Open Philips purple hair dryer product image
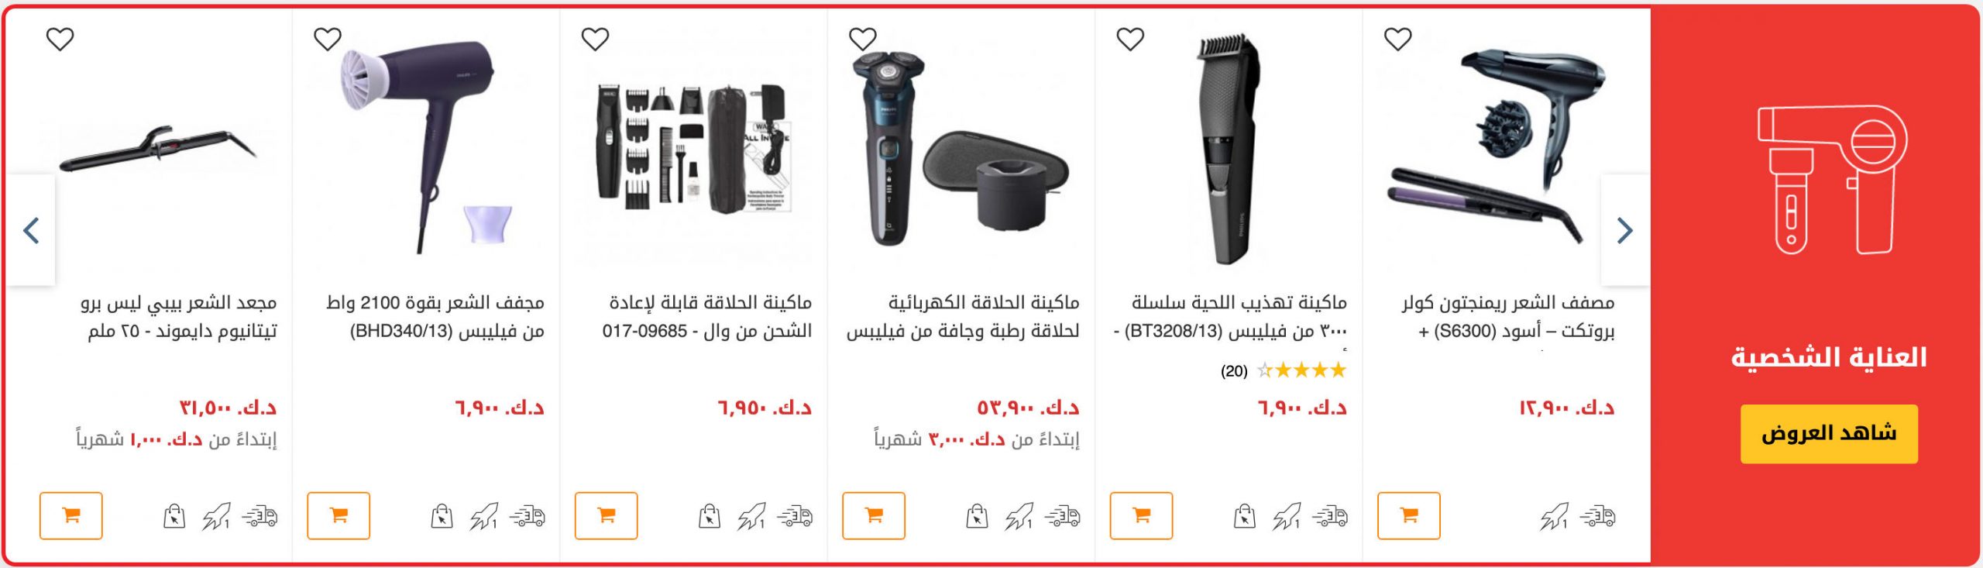The width and height of the screenshot is (1983, 568). coord(427,146)
